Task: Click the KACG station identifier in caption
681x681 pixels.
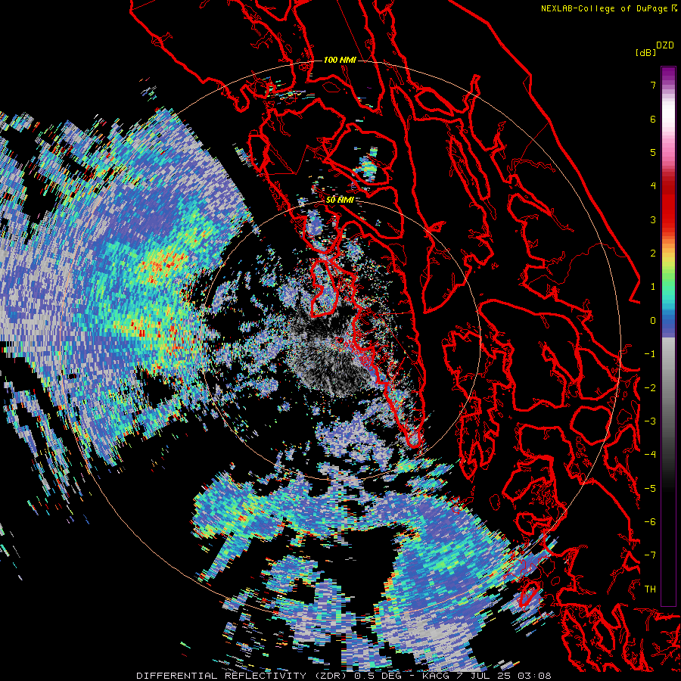Action: [436, 676]
